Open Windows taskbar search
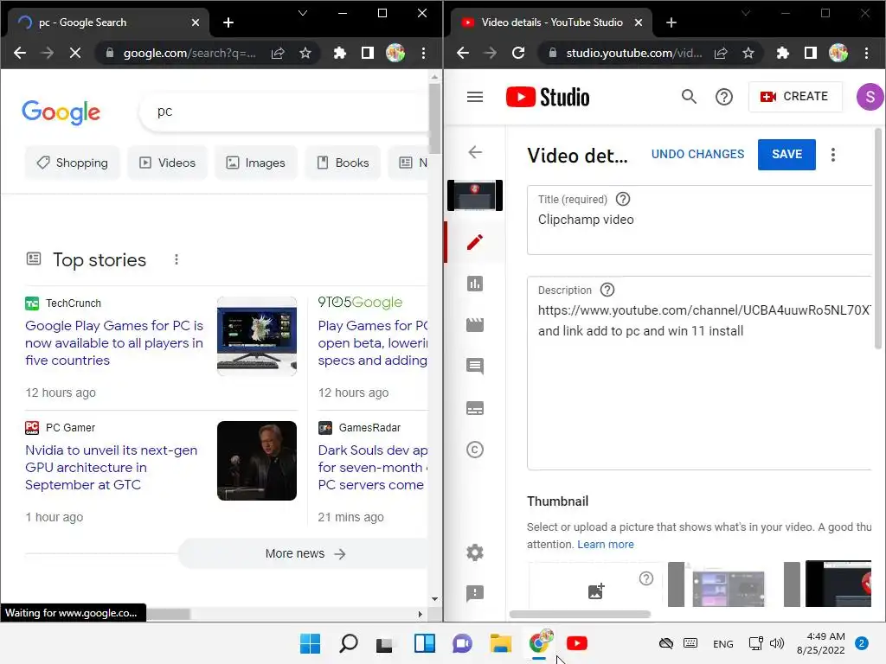Viewport: 886px width, 664px height. coord(348,643)
